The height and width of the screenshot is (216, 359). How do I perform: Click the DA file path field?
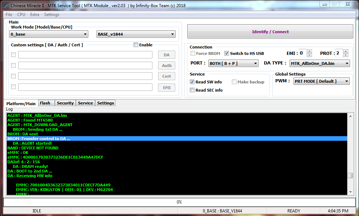(x=85, y=55)
